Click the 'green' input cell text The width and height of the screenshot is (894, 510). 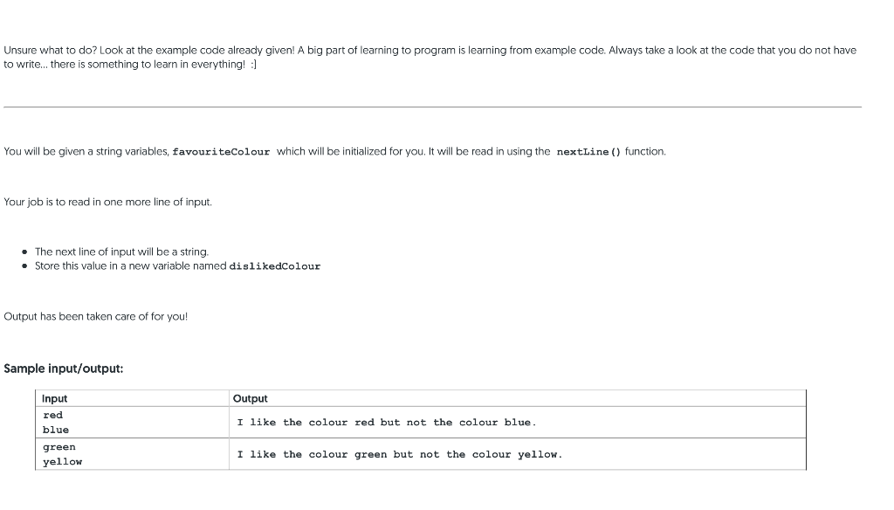click(59, 447)
